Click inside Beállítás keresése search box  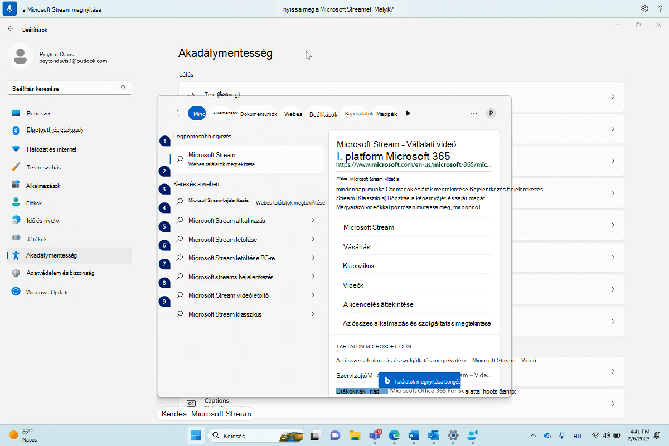[x=70, y=88]
